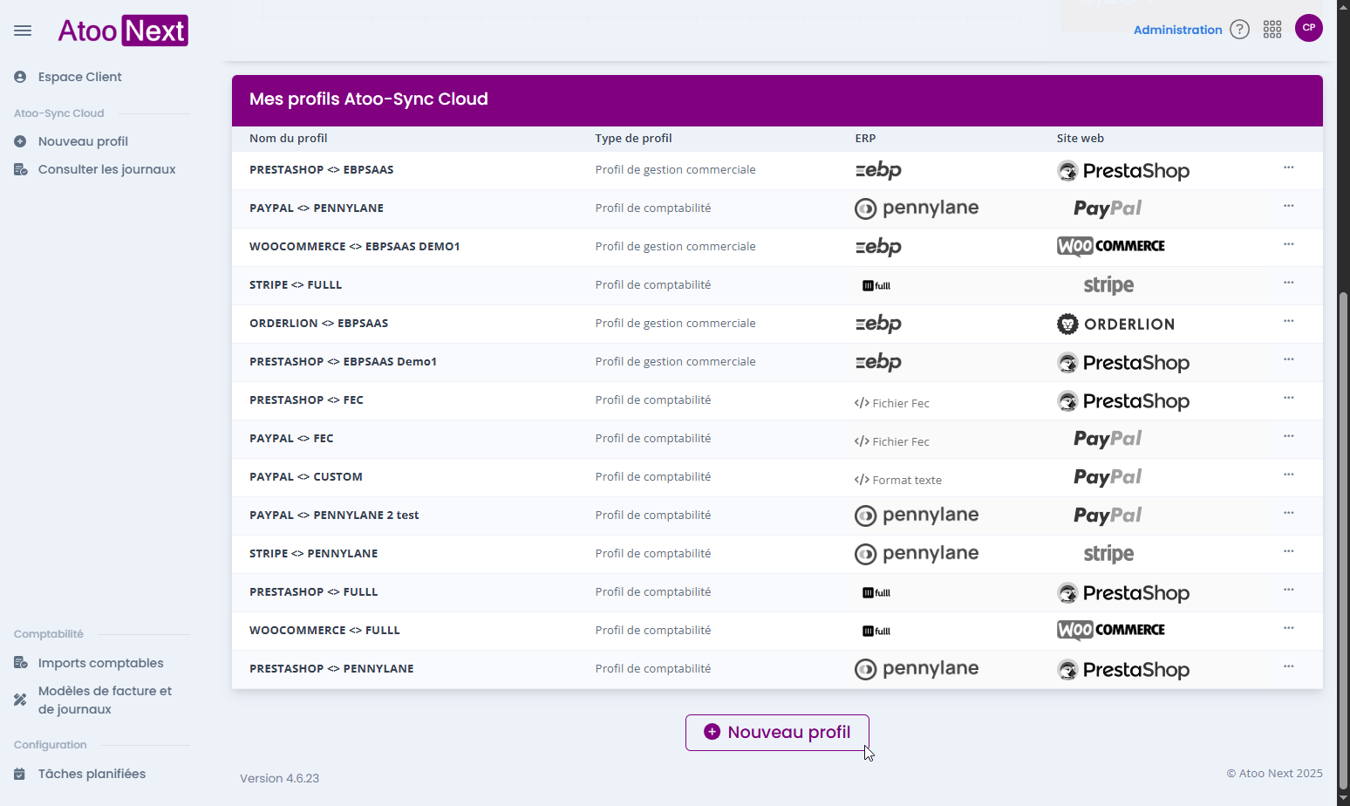
Task: Open Consulter les journaux in sidebar
Action: click(106, 169)
